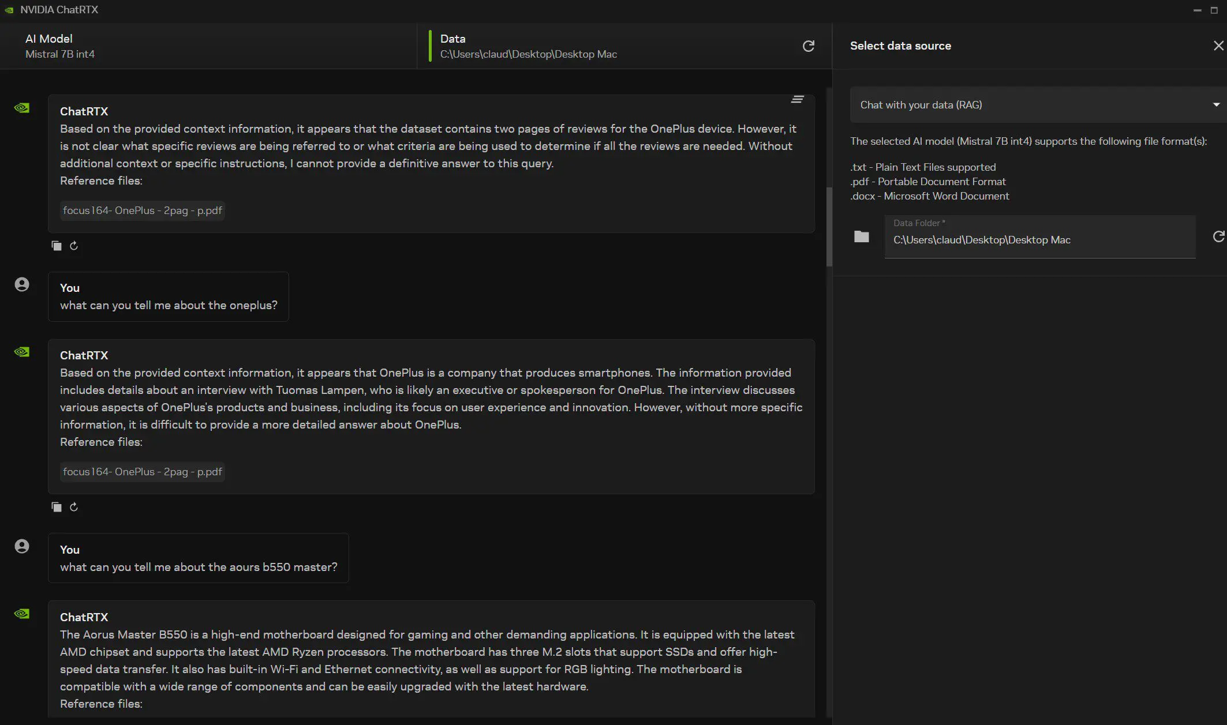Viewport: 1227px width, 725px height.
Task: Click the Data Folder path input field
Action: 1040,236
